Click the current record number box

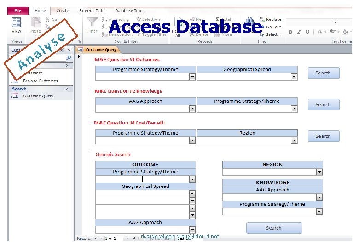pyautogui.click(x=114, y=238)
